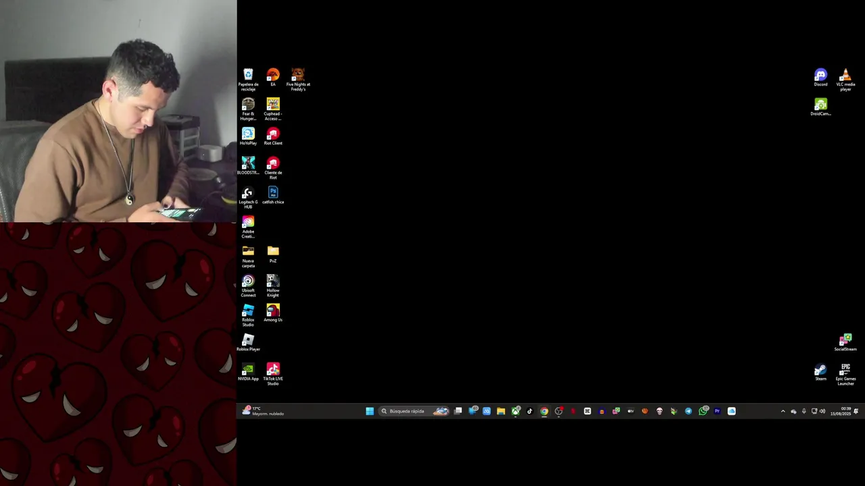This screenshot has width=865, height=486.
Task: Select the Nueva carpeta folder
Action: 248,256
